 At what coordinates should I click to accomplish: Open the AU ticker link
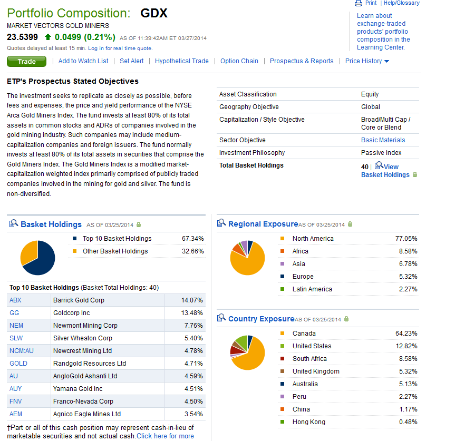[x=14, y=376]
